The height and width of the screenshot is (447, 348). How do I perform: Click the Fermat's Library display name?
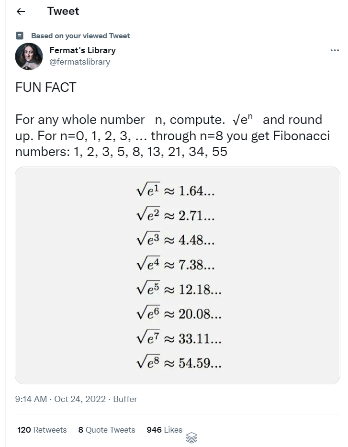[82, 50]
